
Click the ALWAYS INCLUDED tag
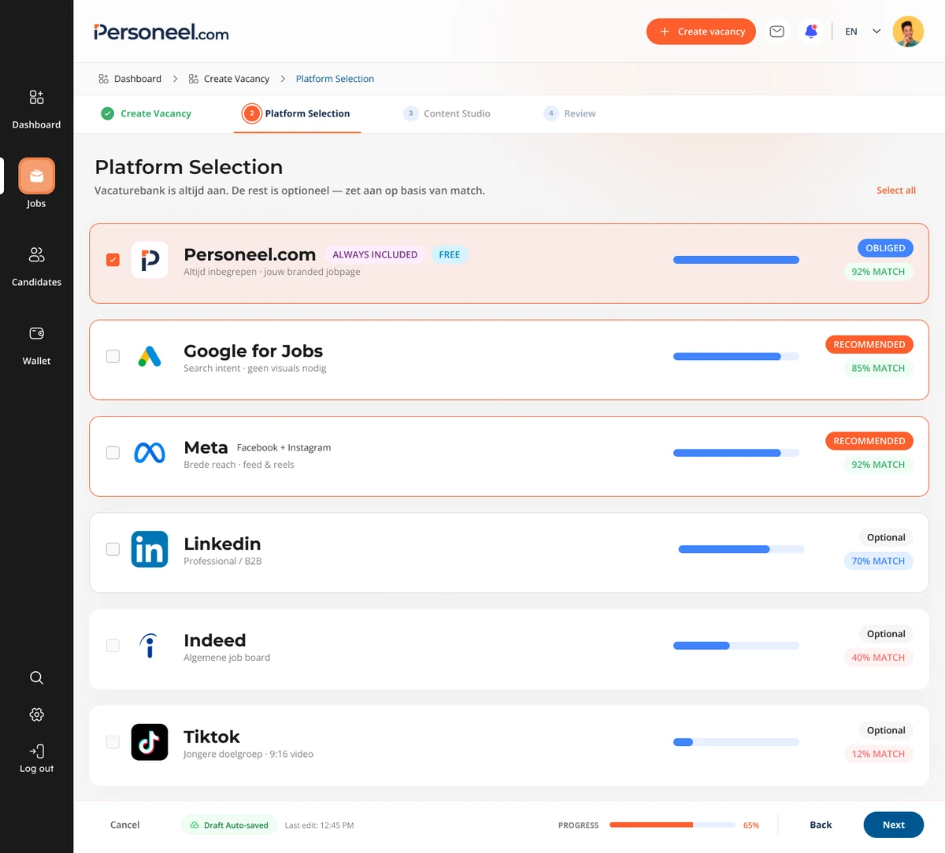(x=375, y=254)
